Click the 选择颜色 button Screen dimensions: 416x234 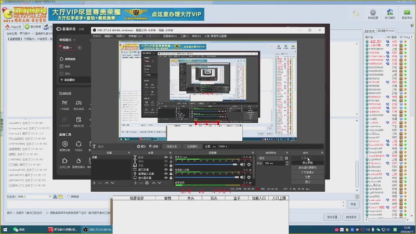point(192,147)
